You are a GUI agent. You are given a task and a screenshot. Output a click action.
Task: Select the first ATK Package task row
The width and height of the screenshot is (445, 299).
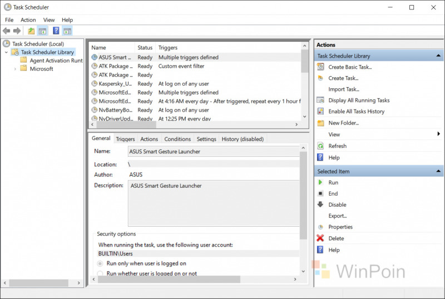pos(196,66)
